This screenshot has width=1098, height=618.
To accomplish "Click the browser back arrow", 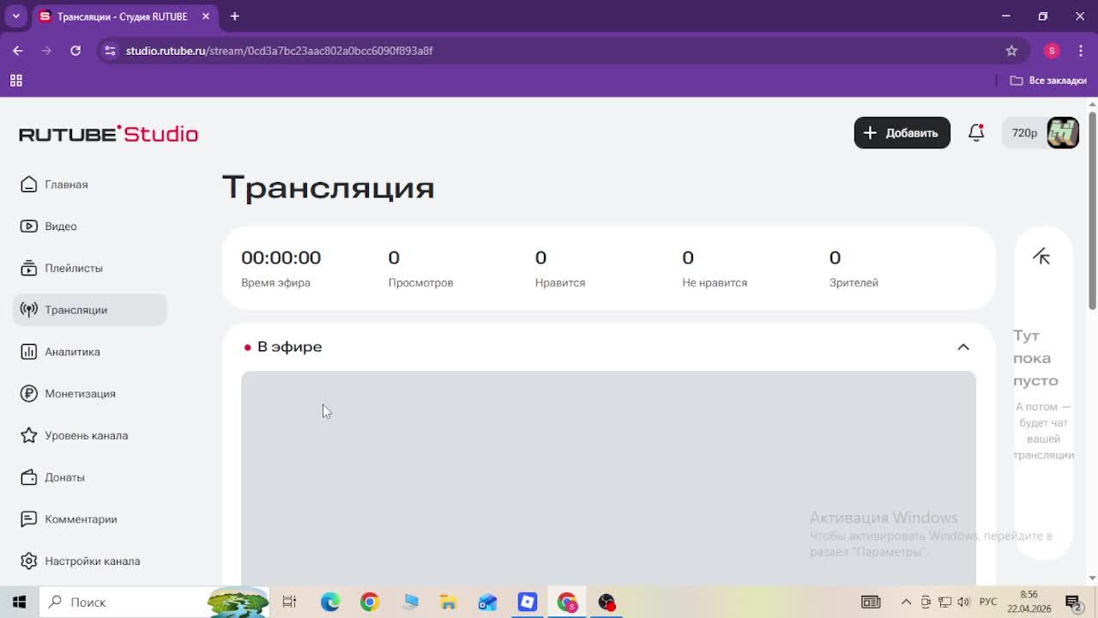I will pyautogui.click(x=18, y=51).
